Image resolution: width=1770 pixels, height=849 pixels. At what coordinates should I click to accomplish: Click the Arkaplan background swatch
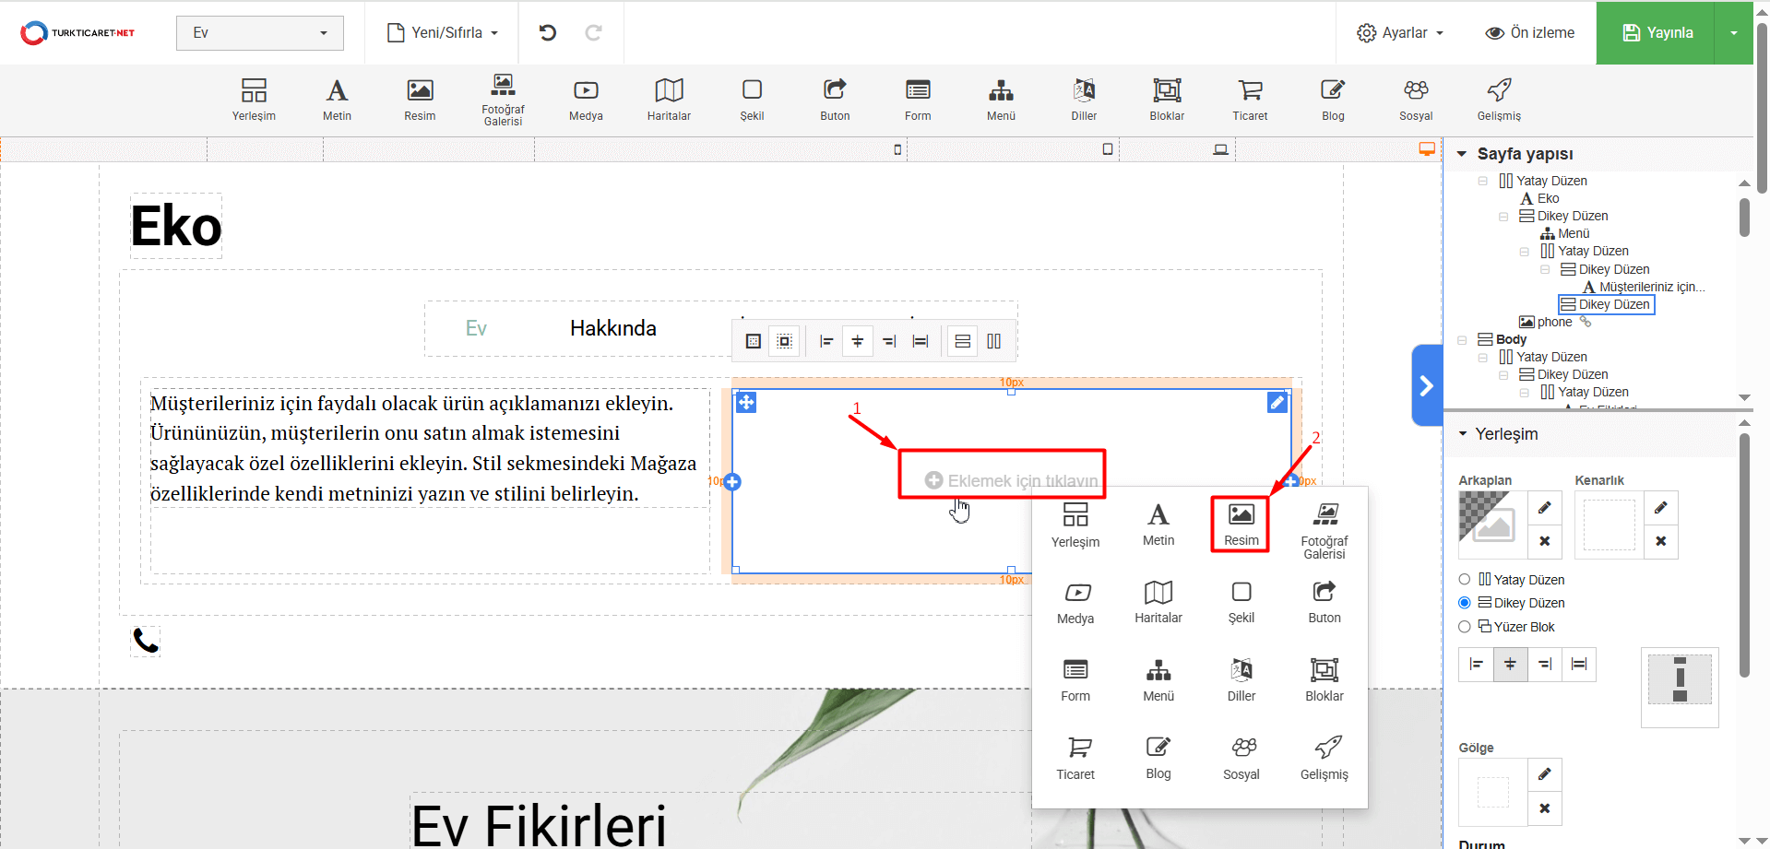[x=1491, y=525]
